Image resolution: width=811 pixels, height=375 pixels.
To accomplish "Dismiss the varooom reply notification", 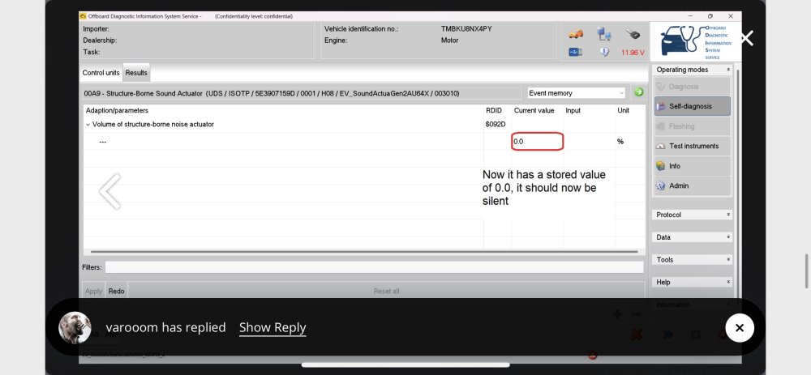I will (740, 327).
